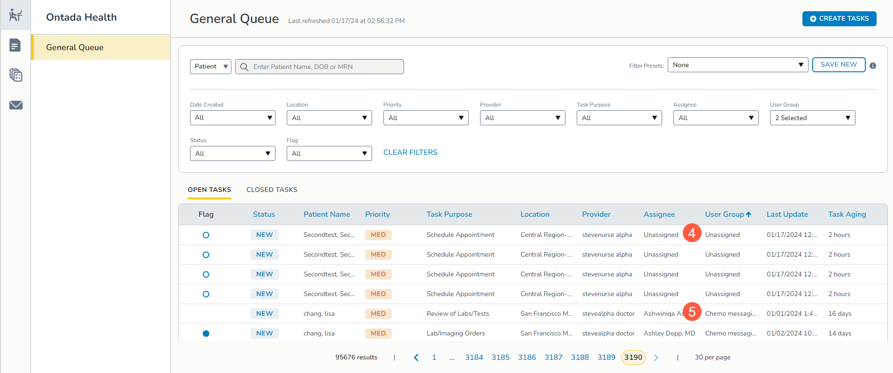Open the document sidebar icon
The image size is (893, 373).
15,46
